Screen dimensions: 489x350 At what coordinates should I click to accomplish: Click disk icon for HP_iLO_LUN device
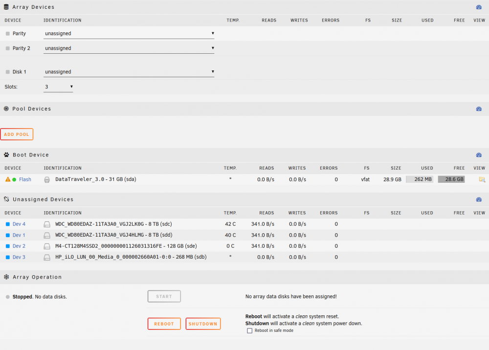(47, 257)
